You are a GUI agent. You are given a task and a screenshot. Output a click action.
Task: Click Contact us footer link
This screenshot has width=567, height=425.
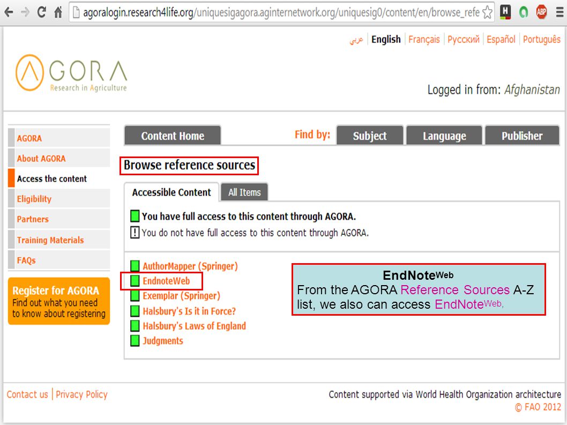[x=27, y=394]
